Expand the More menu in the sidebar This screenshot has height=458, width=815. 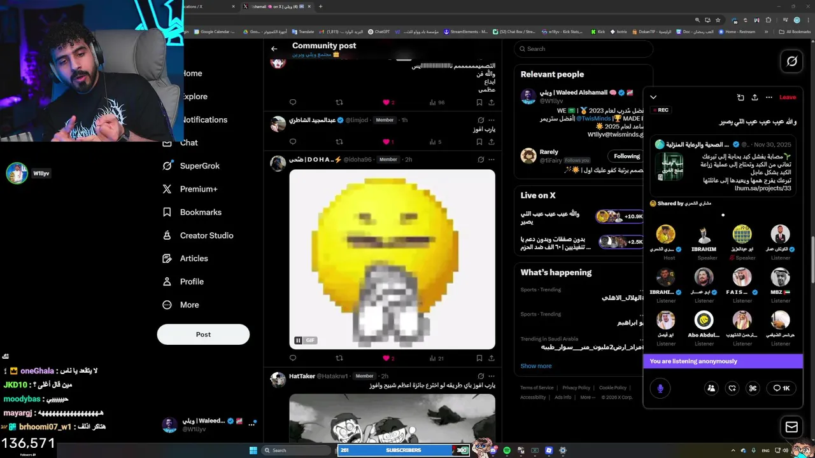coord(181,305)
